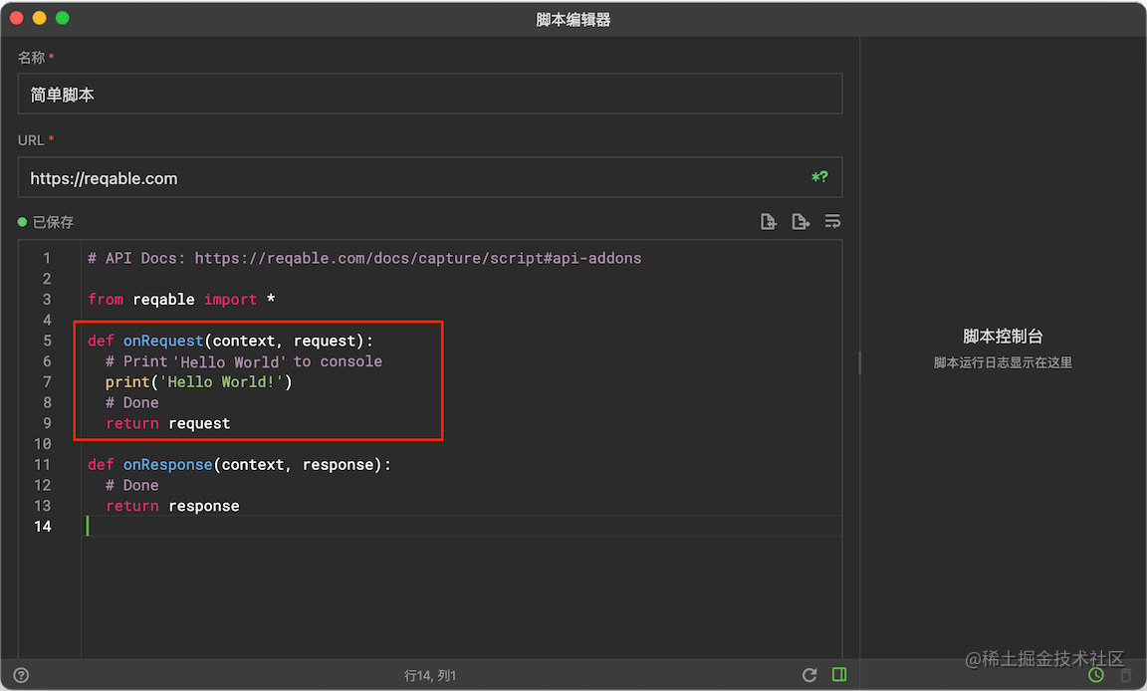Maximize the window with the green button
The height and width of the screenshot is (691, 1147).
62,18
